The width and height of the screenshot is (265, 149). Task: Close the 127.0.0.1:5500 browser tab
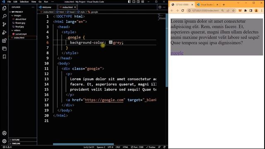[x=192, y=5]
